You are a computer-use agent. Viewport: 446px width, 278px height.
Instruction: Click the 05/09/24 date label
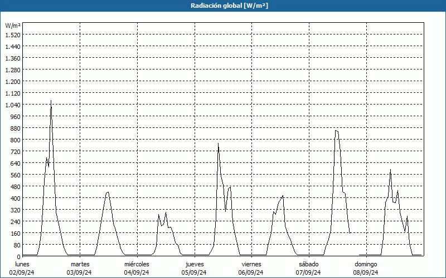(x=194, y=272)
